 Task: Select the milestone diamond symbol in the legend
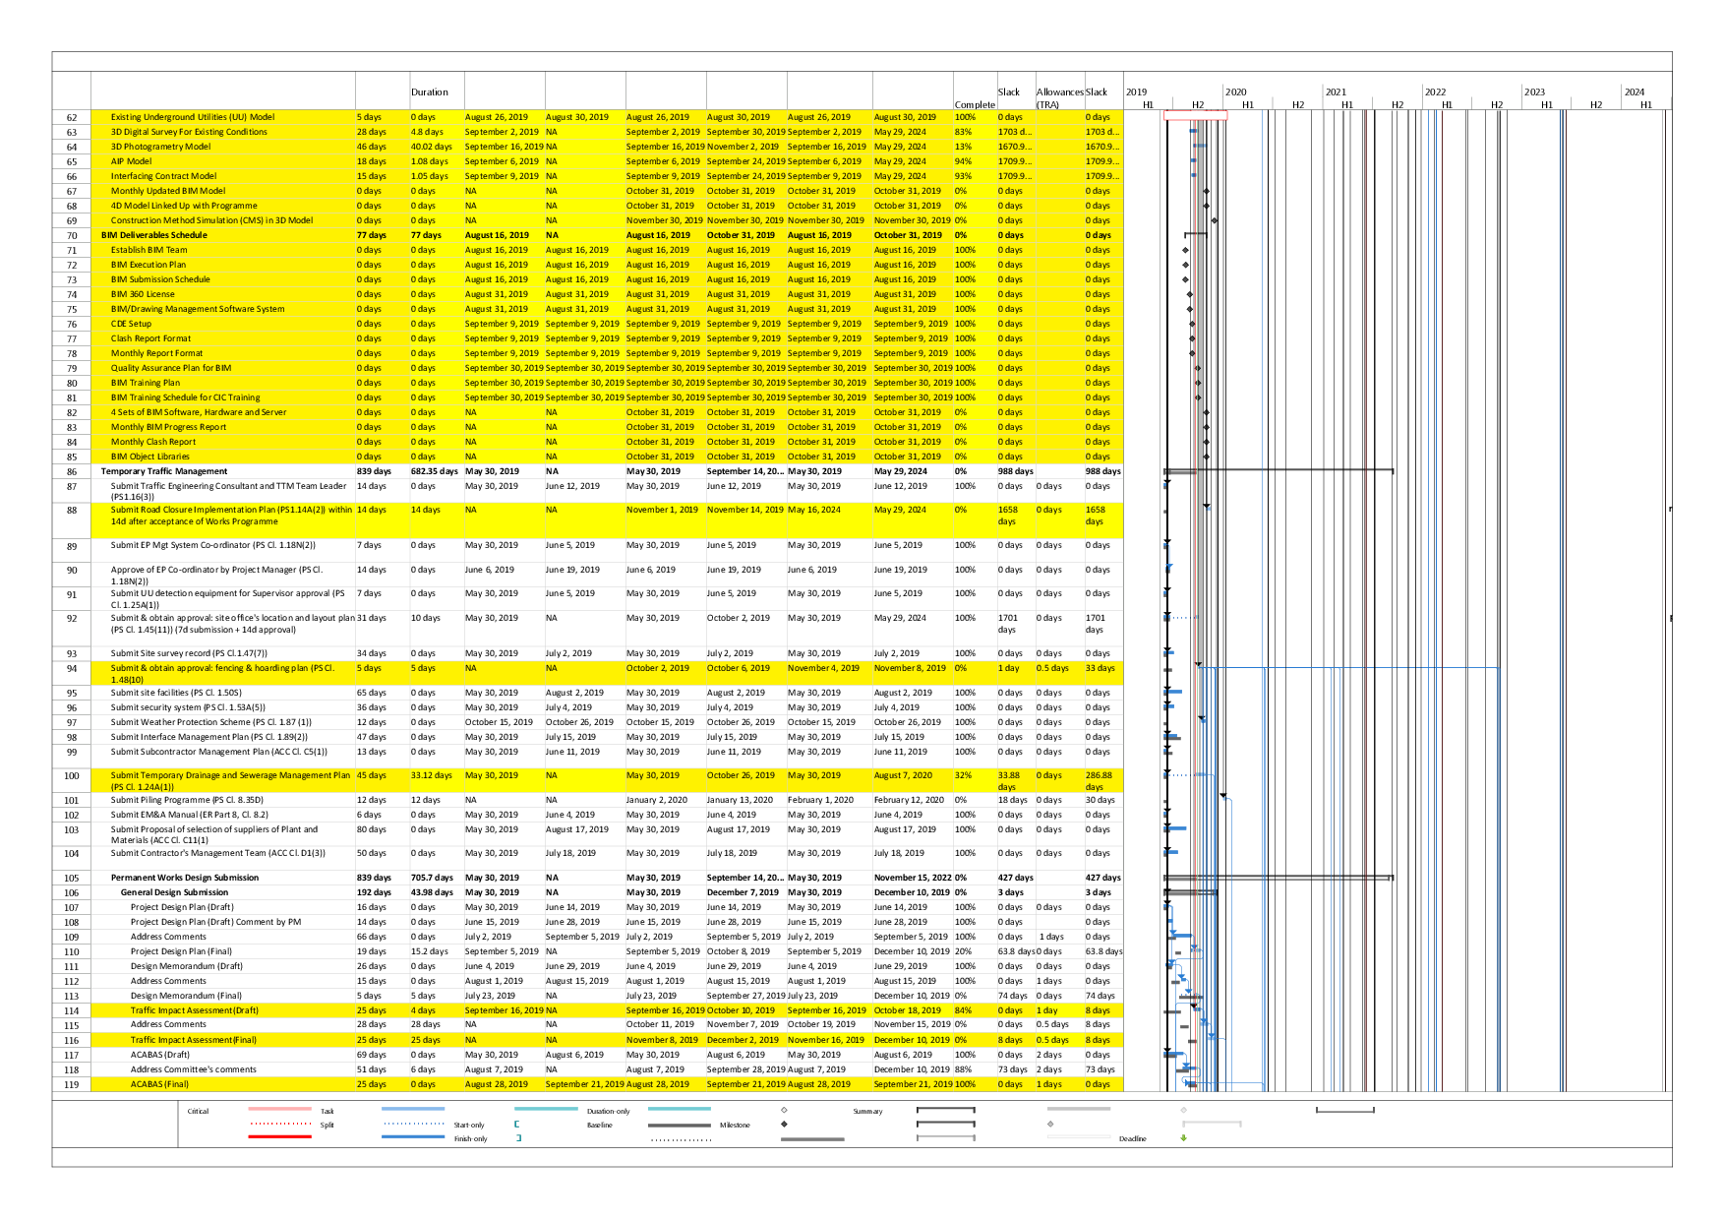click(784, 1124)
